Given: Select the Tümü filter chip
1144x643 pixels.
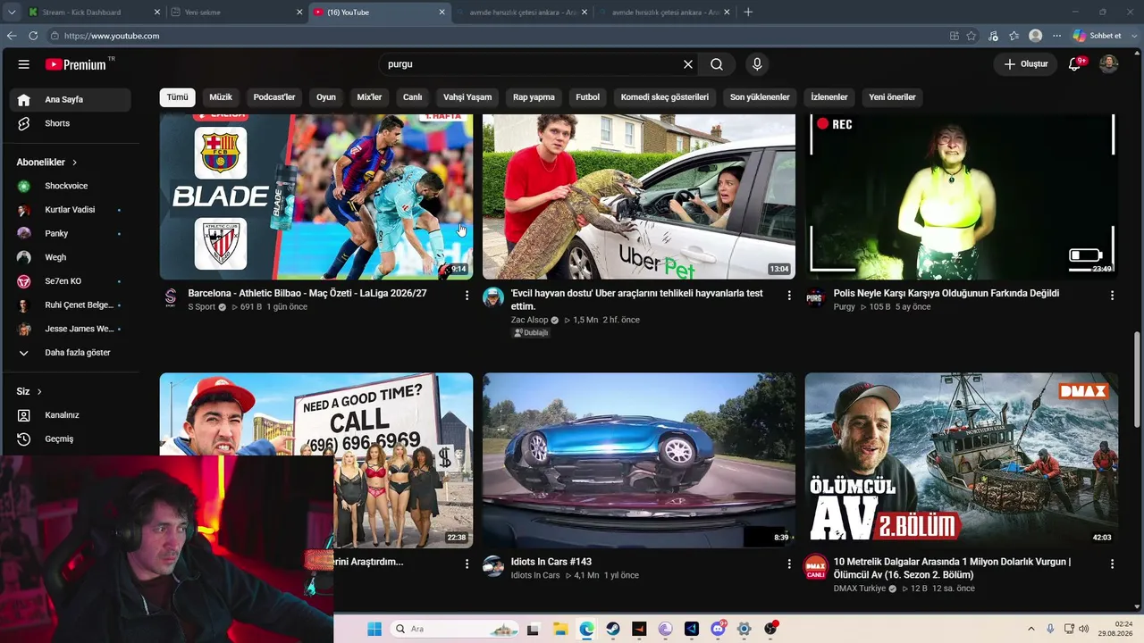Looking at the screenshot, I should click(x=178, y=96).
